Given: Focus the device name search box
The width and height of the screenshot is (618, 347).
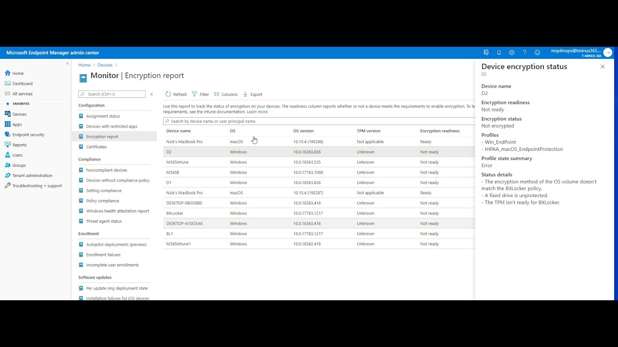Looking at the screenshot, I should click(x=319, y=121).
